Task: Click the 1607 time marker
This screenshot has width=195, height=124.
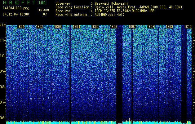Action: pyautogui.click(x=132, y=27)
